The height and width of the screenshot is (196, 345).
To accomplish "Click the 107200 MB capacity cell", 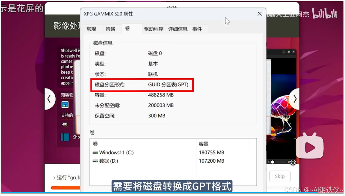I will (211, 161).
